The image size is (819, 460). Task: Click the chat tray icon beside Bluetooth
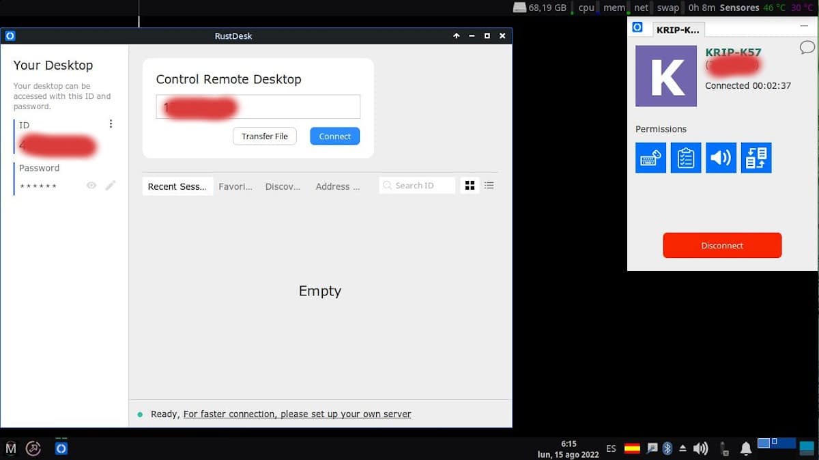652,448
